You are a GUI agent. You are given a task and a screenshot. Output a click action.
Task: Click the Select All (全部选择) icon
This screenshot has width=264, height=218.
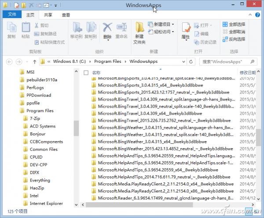coord(225,24)
